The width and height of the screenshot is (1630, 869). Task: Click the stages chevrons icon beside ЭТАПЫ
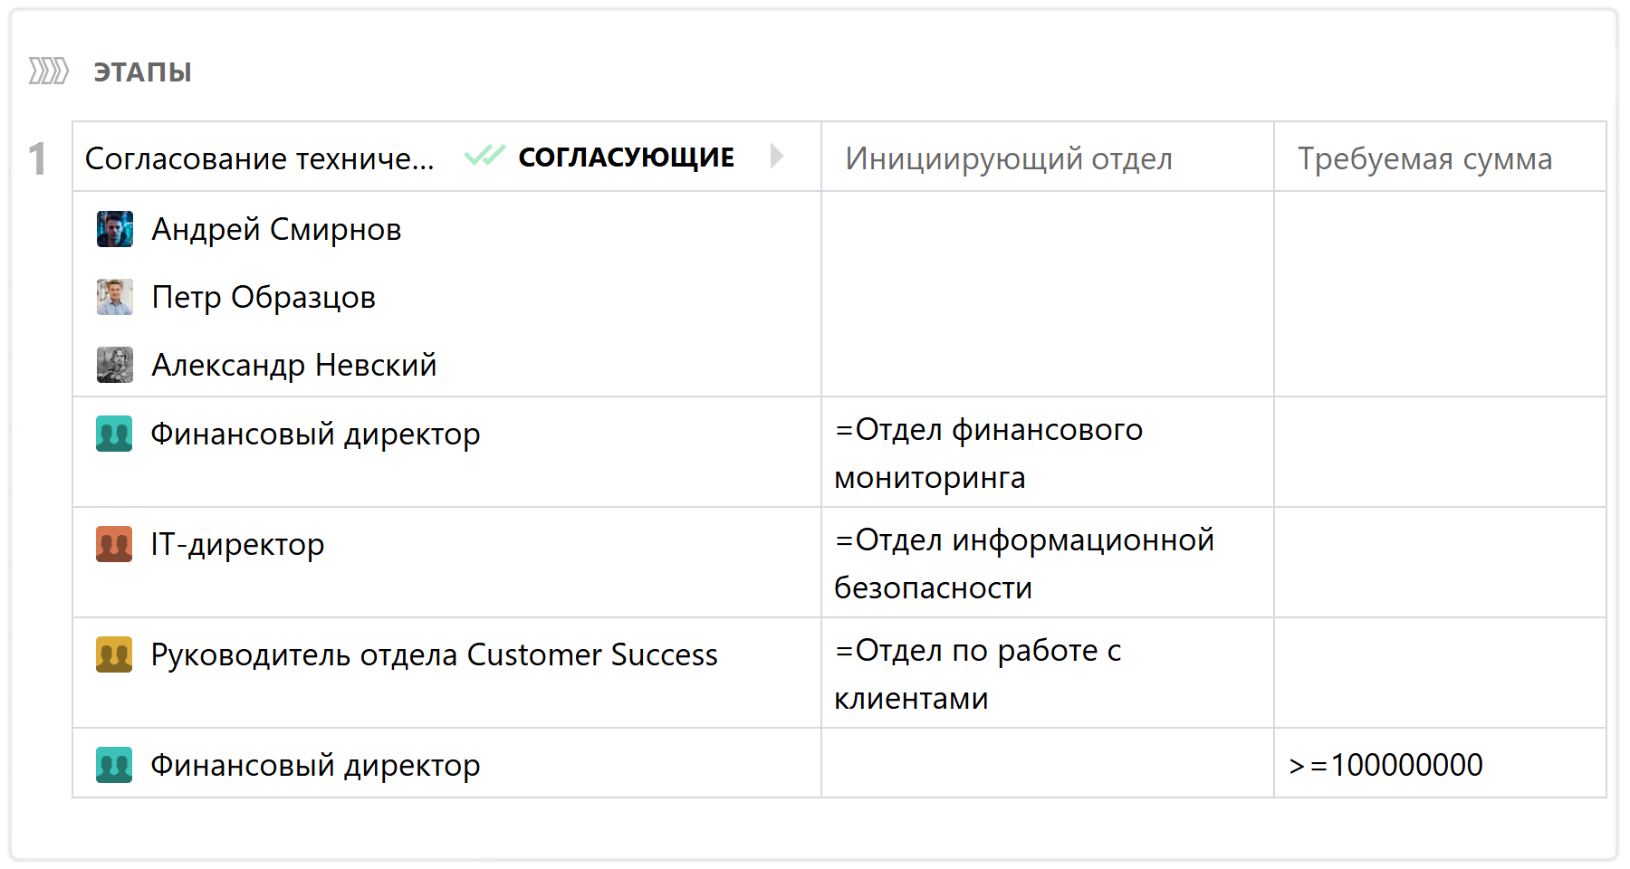click(49, 71)
